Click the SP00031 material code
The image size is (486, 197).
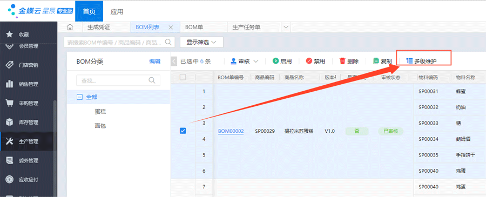[x=428, y=91]
